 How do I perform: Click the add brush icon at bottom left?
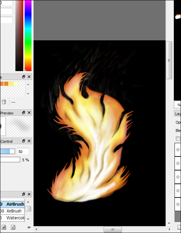click(x=4, y=227)
